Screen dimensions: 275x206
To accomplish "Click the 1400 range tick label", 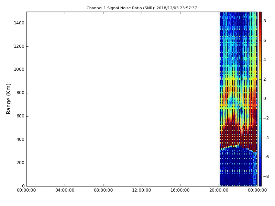I will click(x=19, y=23).
